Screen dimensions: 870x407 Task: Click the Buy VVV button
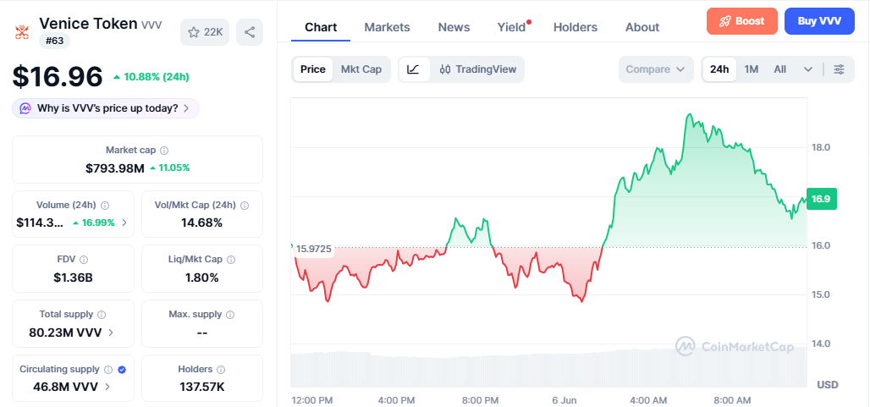coord(819,21)
